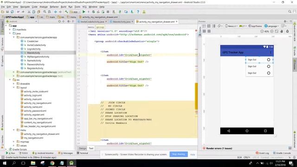Switch to the Design tab
The height and width of the screenshot is (167, 297).
83,148
